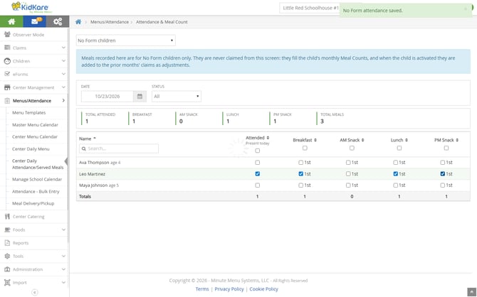Click the Foods sidebar icon
Screen dimensions: 477x297
tap(7, 230)
